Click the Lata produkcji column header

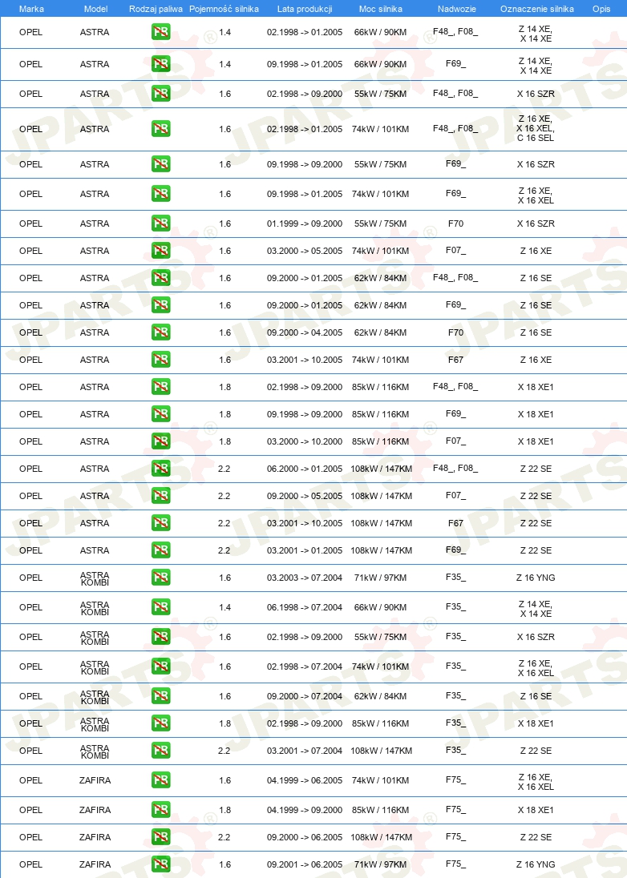[305, 9]
